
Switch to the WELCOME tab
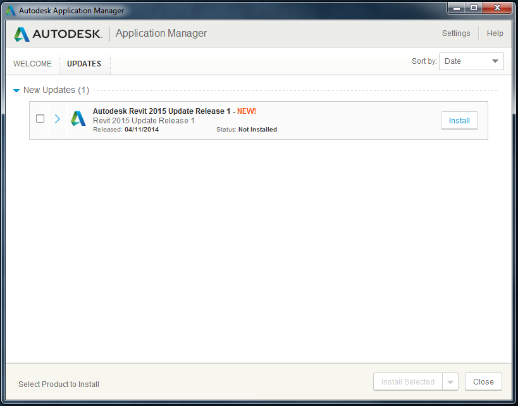[x=32, y=64]
